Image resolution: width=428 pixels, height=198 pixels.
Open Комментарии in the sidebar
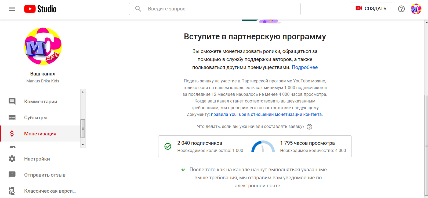point(40,101)
